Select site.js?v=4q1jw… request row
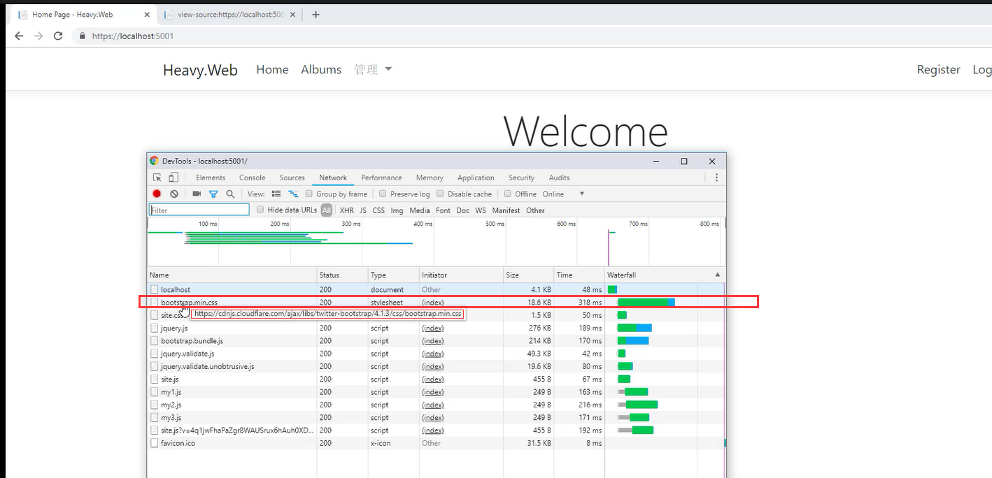This screenshot has height=478, width=992. click(436, 430)
